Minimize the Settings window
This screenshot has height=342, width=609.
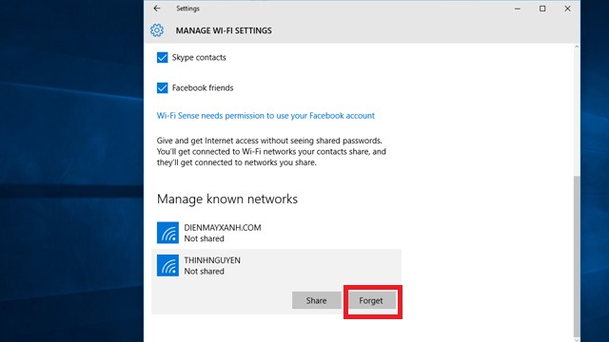point(518,9)
